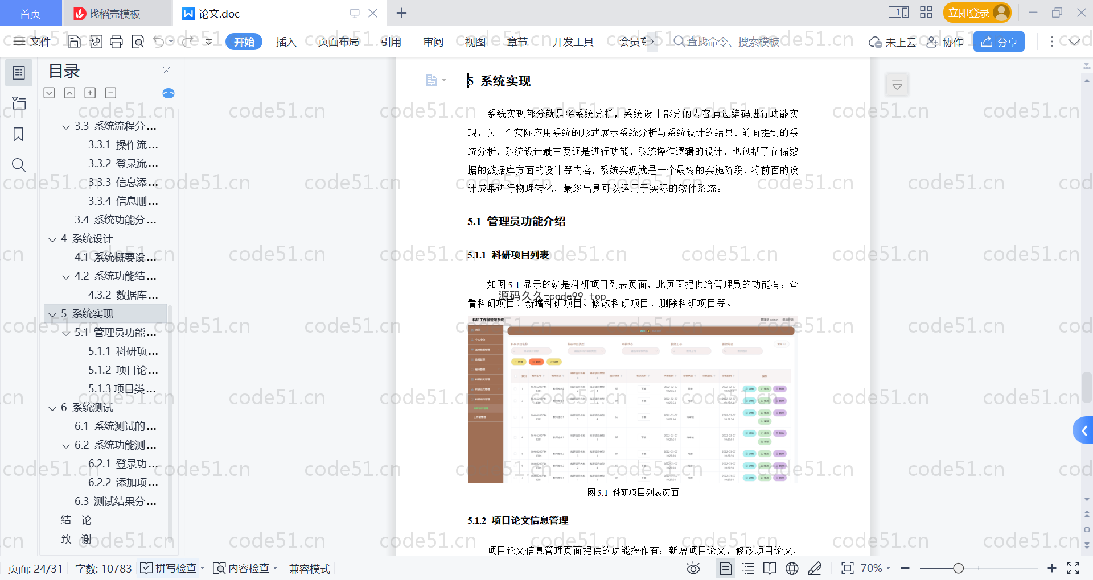
Task: Switch to web layout globe icon
Action: (x=792, y=568)
